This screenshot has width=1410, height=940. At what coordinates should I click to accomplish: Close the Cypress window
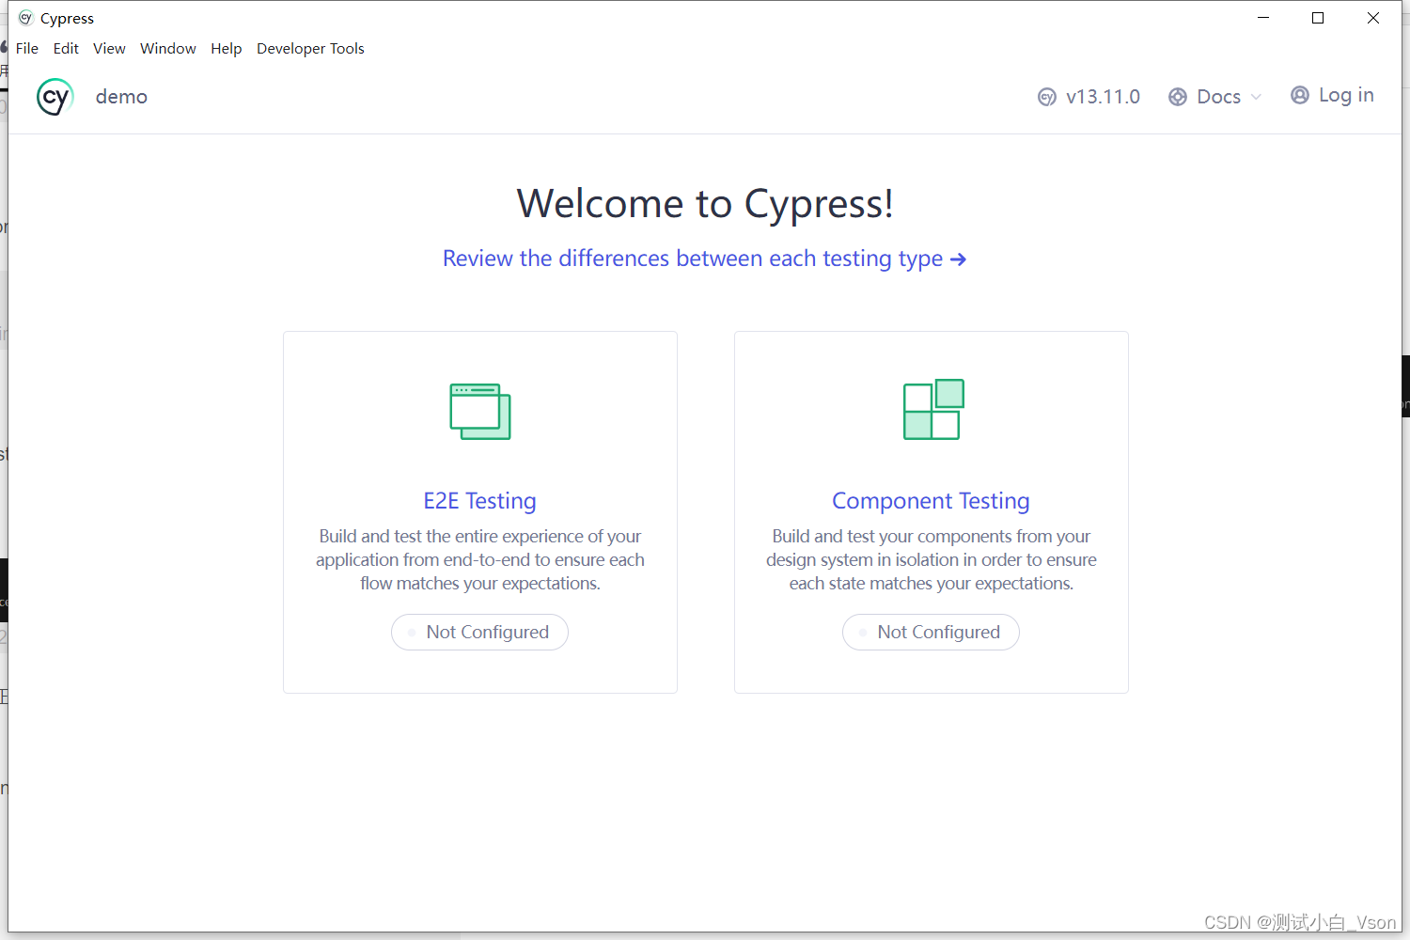click(x=1373, y=18)
